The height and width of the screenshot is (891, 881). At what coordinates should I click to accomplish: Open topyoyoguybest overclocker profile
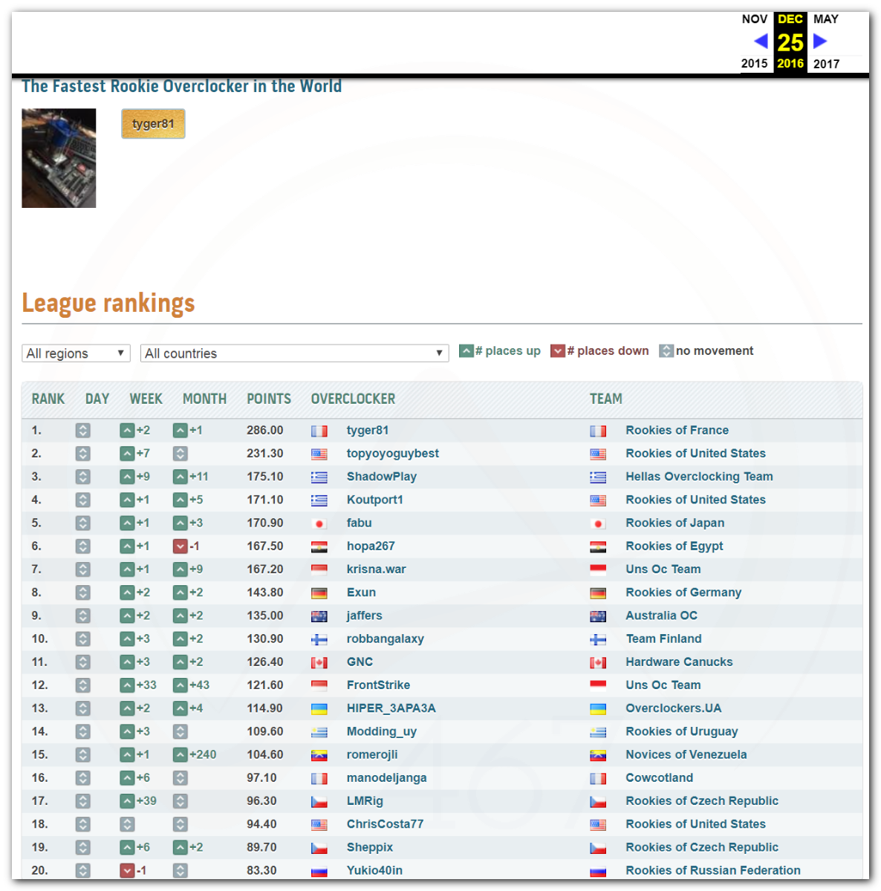(x=393, y=454)
